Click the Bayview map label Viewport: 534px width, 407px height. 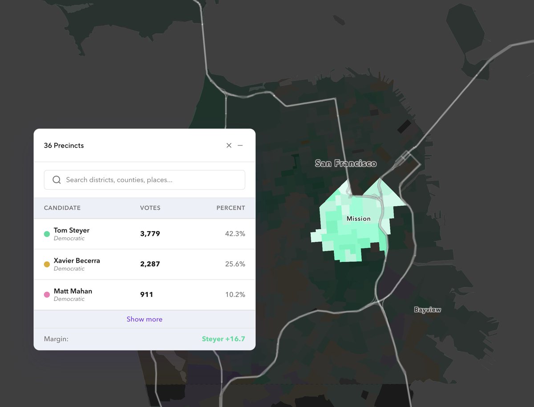[x=427, y=310]
